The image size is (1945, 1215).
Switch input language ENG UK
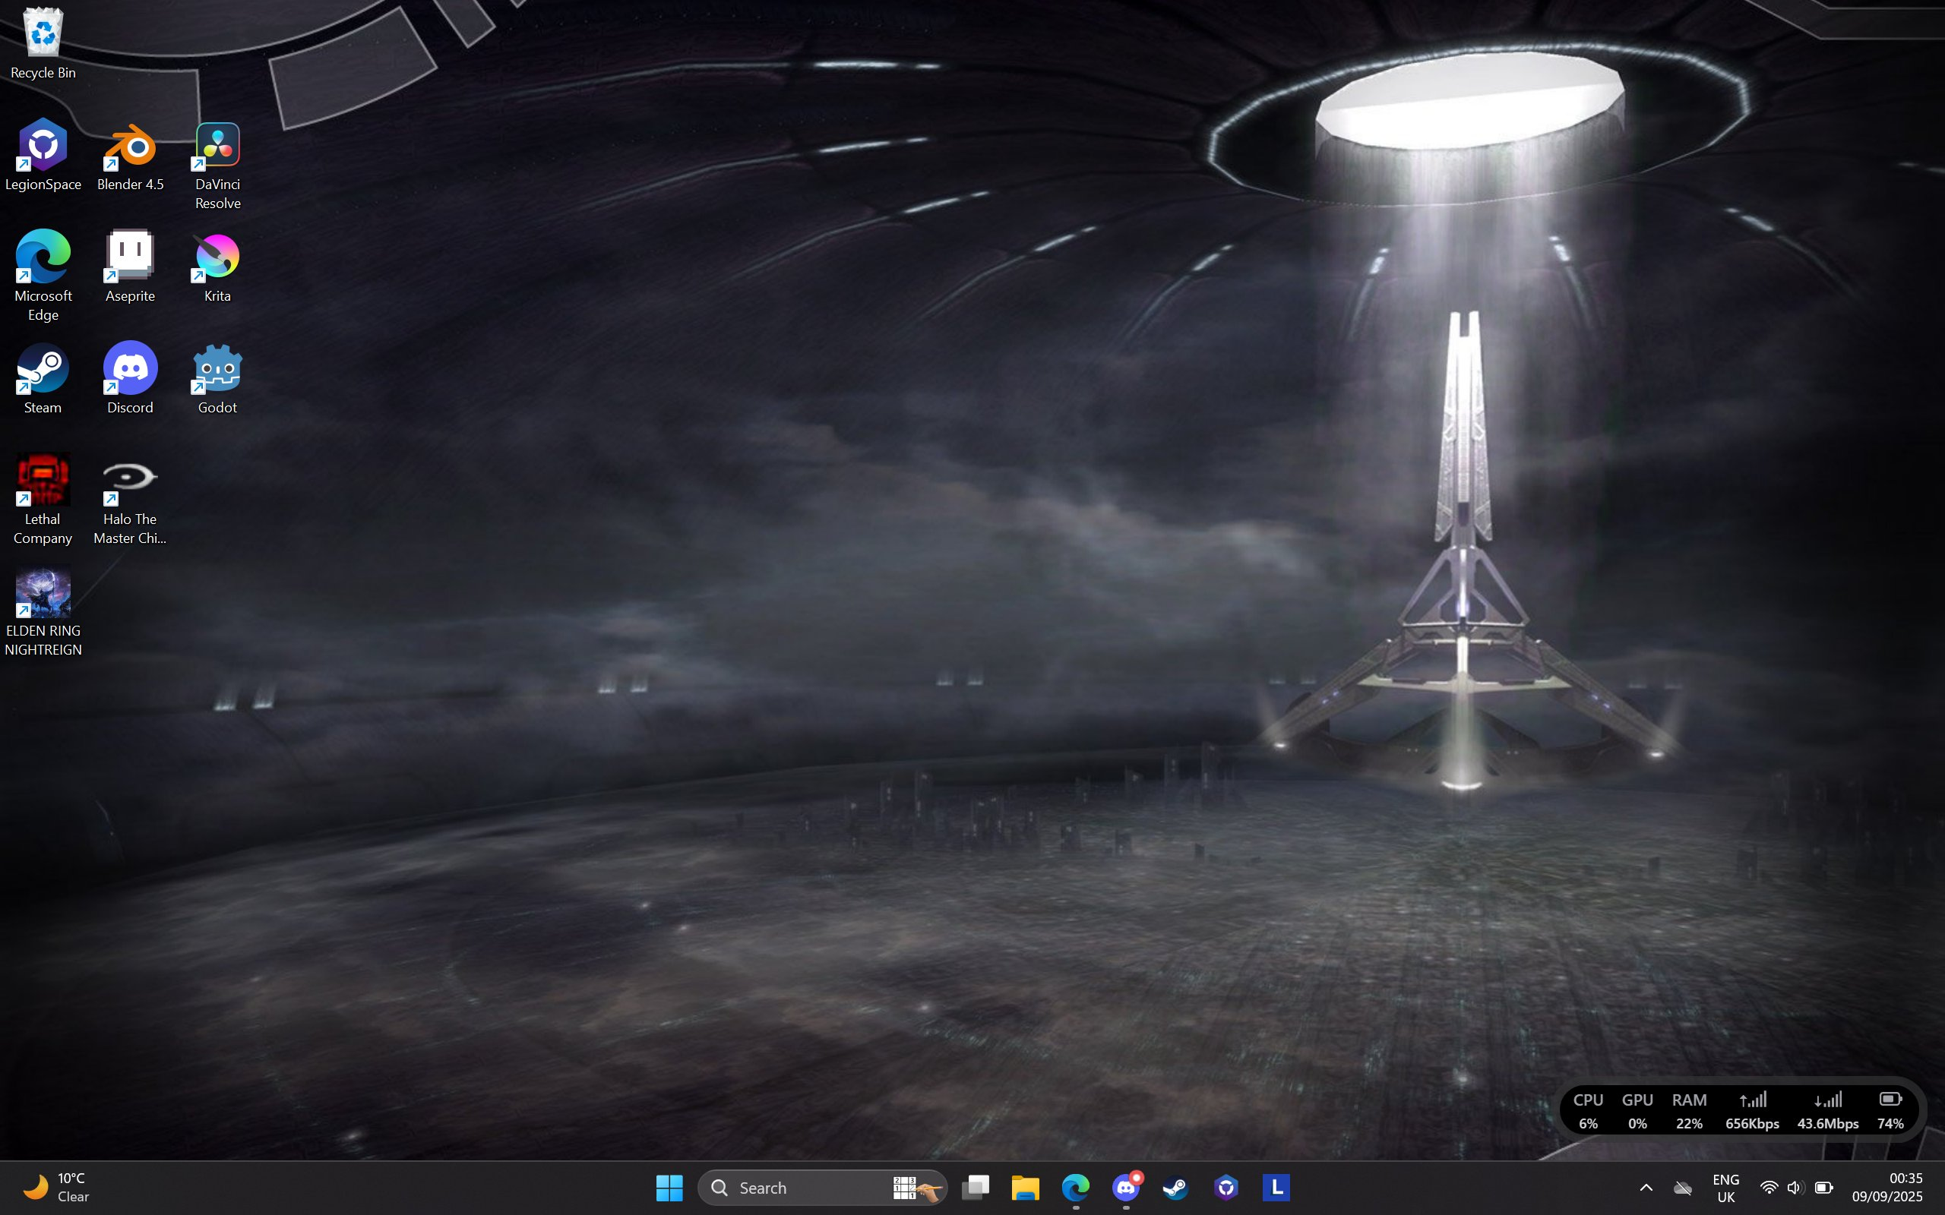(x=1725, y=1188)
